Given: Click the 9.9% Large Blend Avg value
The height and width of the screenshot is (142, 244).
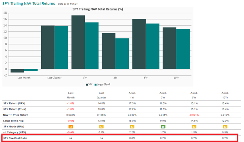Looking at the screenshot, I should tap(163, 121).
